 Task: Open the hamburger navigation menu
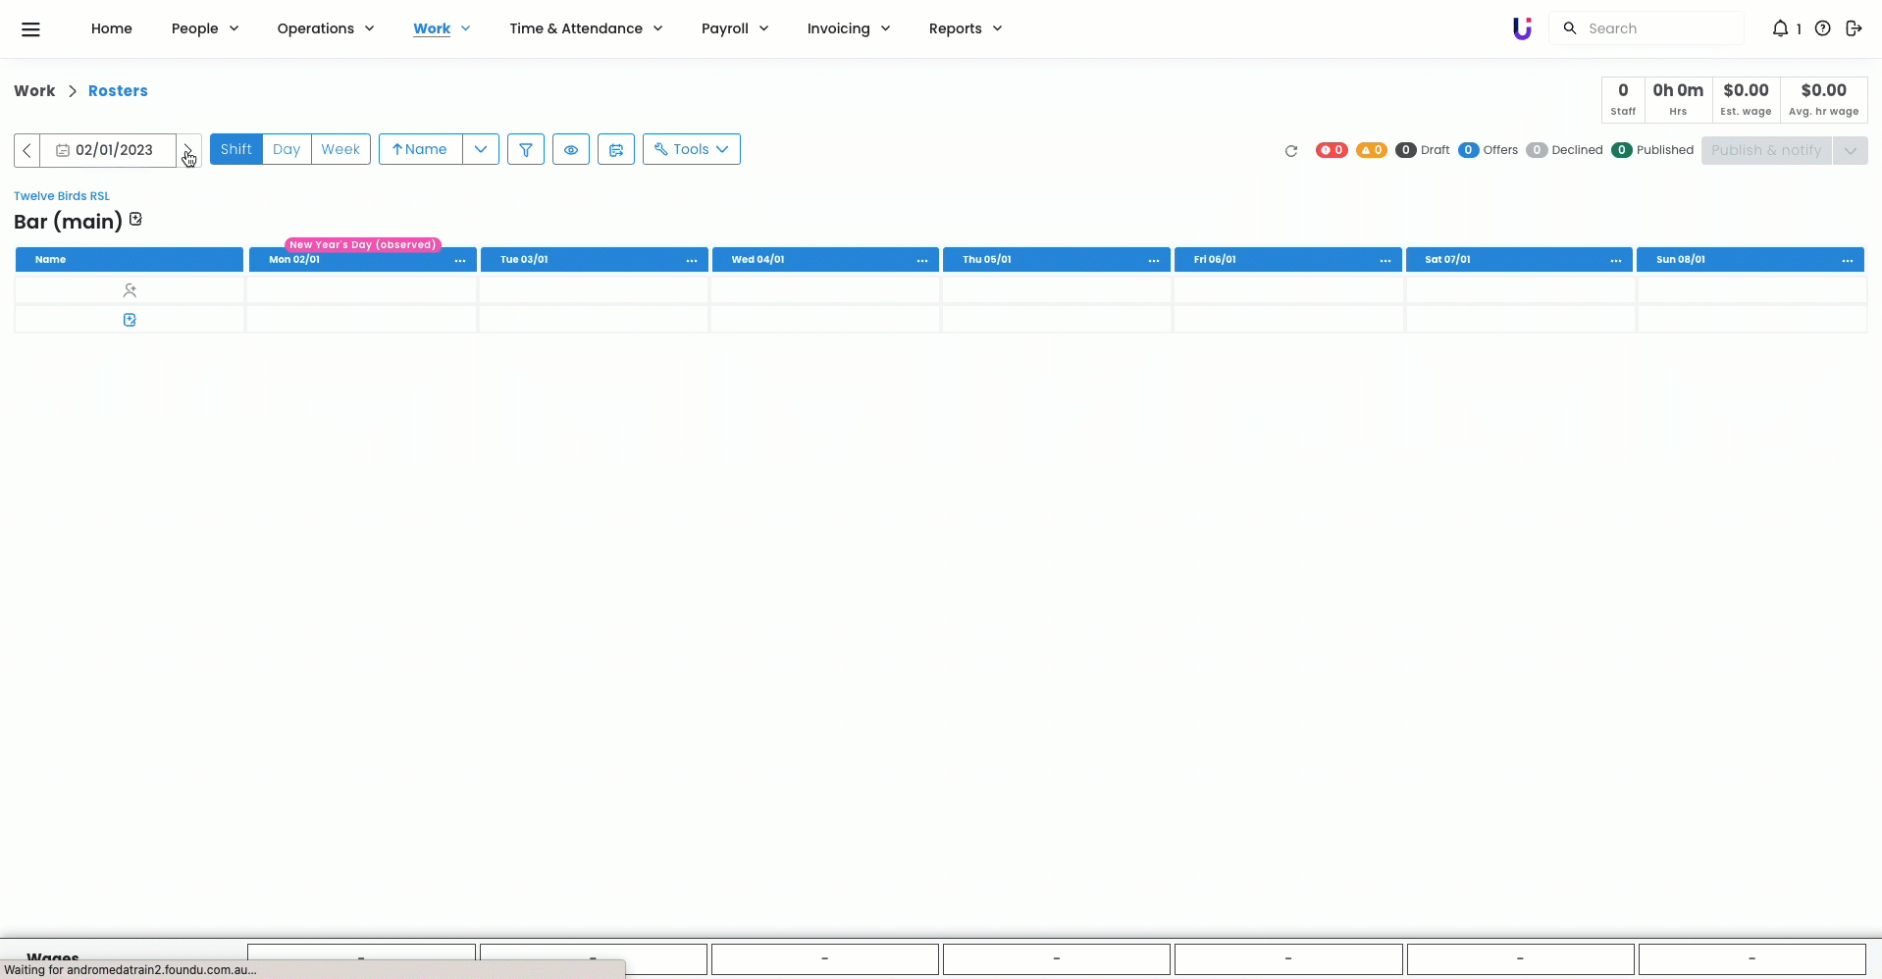[30, 28]
